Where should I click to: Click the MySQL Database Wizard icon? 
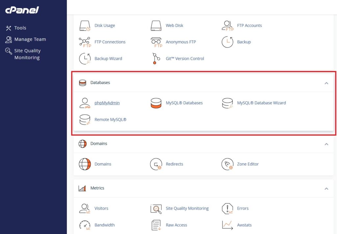point(227,103)
